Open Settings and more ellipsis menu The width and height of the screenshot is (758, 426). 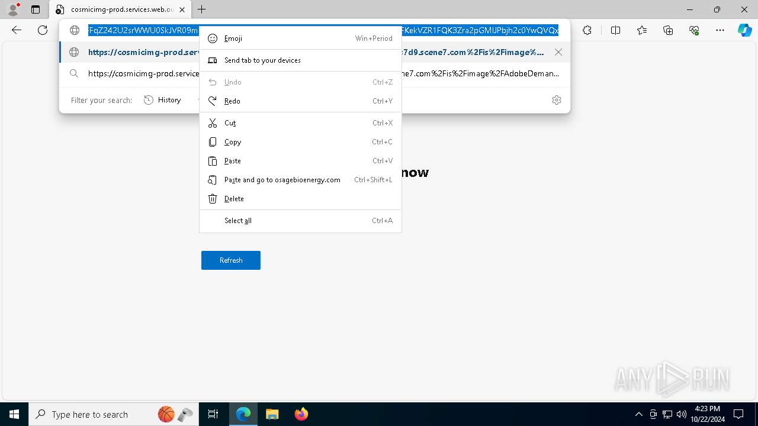[720, 30]
